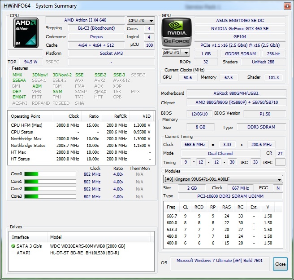
Task: Click the Core1 usage bar
Action: 50,182
